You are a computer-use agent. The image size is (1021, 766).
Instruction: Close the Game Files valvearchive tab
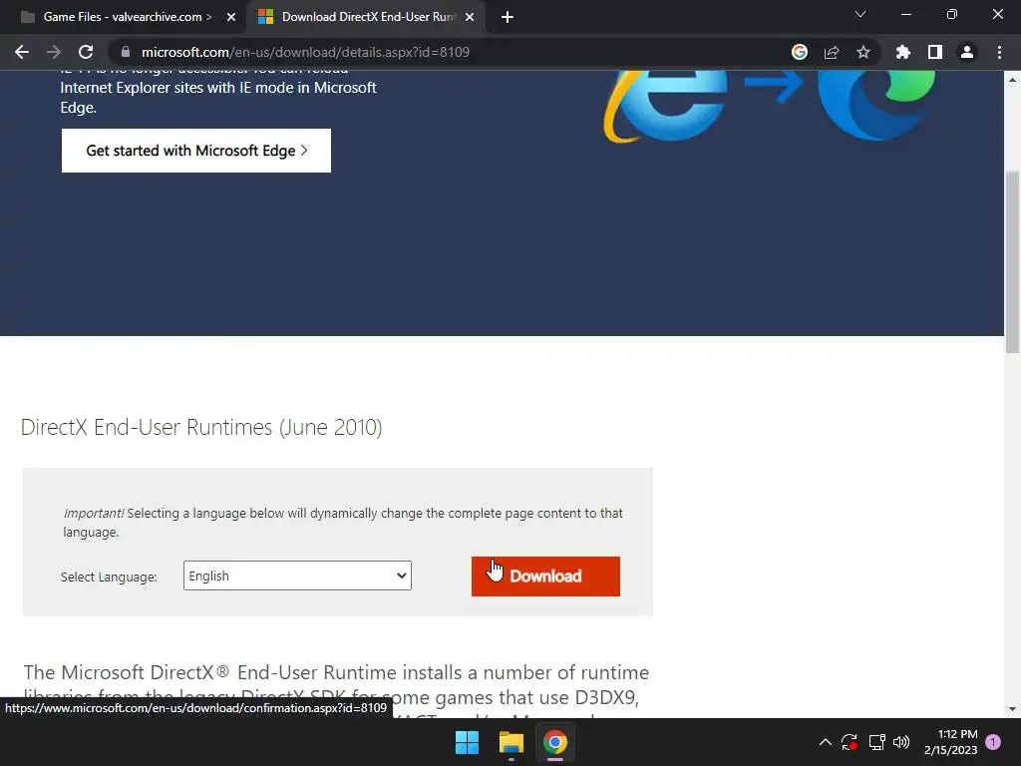coord(231,17)
